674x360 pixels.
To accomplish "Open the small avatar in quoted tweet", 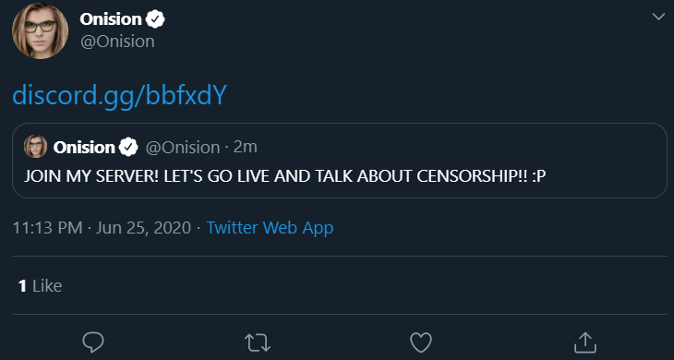I will (36, 147).
